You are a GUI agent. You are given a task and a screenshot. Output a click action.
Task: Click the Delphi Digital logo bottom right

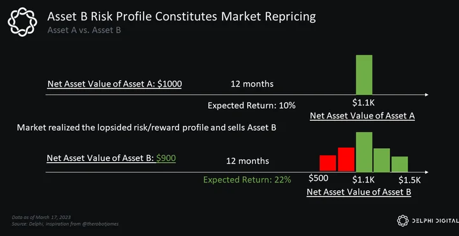(428, 221)
